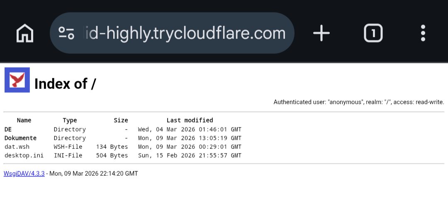Viewport: 448px width, 203px height.
Task: Click the "Index of /" heading
Action: pyautogui.click(x=65, y=84)
